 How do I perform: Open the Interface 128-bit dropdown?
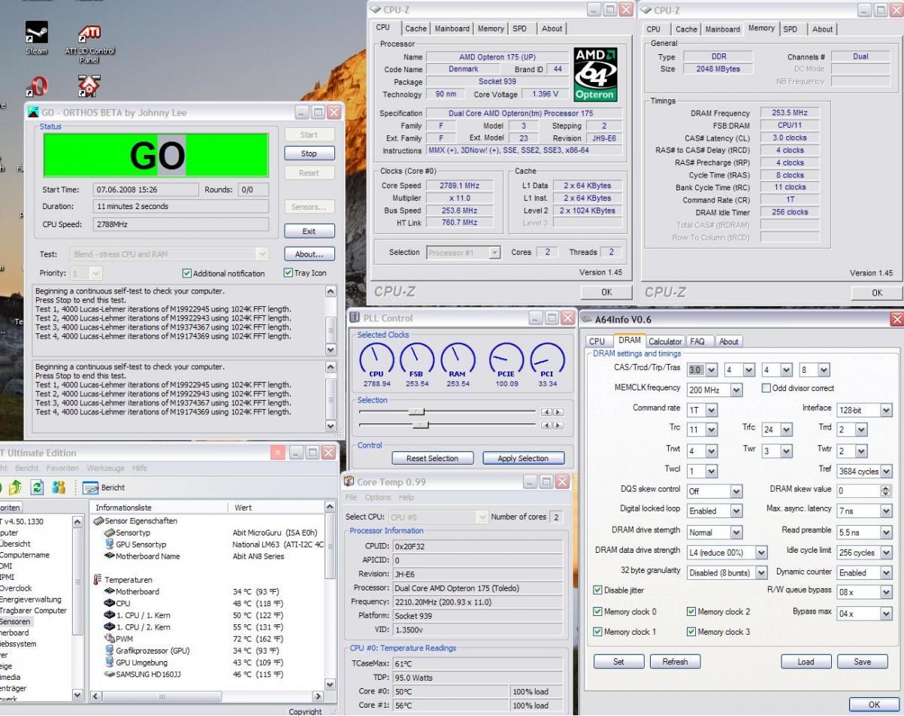coord(886,410)
